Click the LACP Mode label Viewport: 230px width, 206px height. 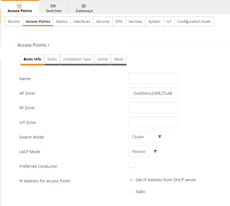30,152
